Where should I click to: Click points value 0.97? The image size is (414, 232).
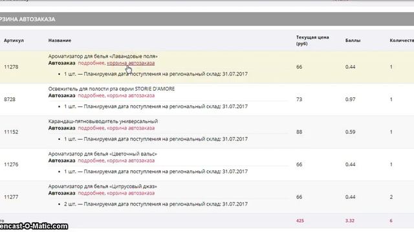coord(350,99)
